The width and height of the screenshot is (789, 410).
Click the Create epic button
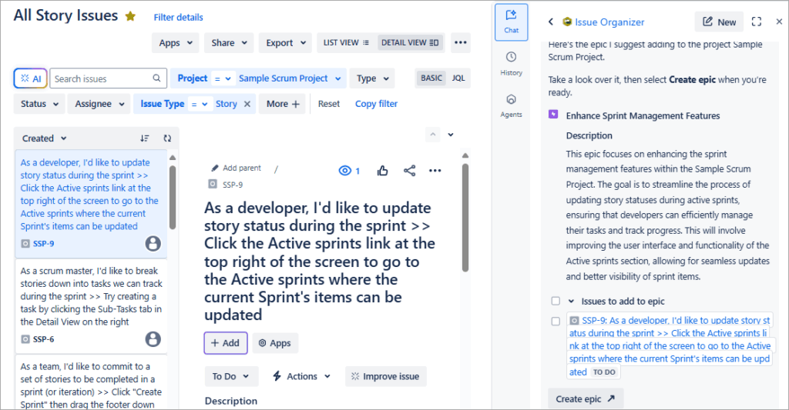[x=586, y=398]
